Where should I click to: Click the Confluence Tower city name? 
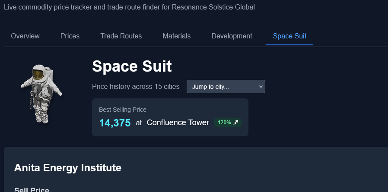pyautogui.click(x=178, y=123)
